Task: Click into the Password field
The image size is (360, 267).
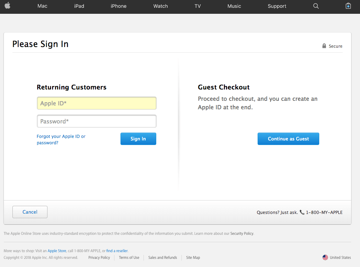Action: coord(96,121)
